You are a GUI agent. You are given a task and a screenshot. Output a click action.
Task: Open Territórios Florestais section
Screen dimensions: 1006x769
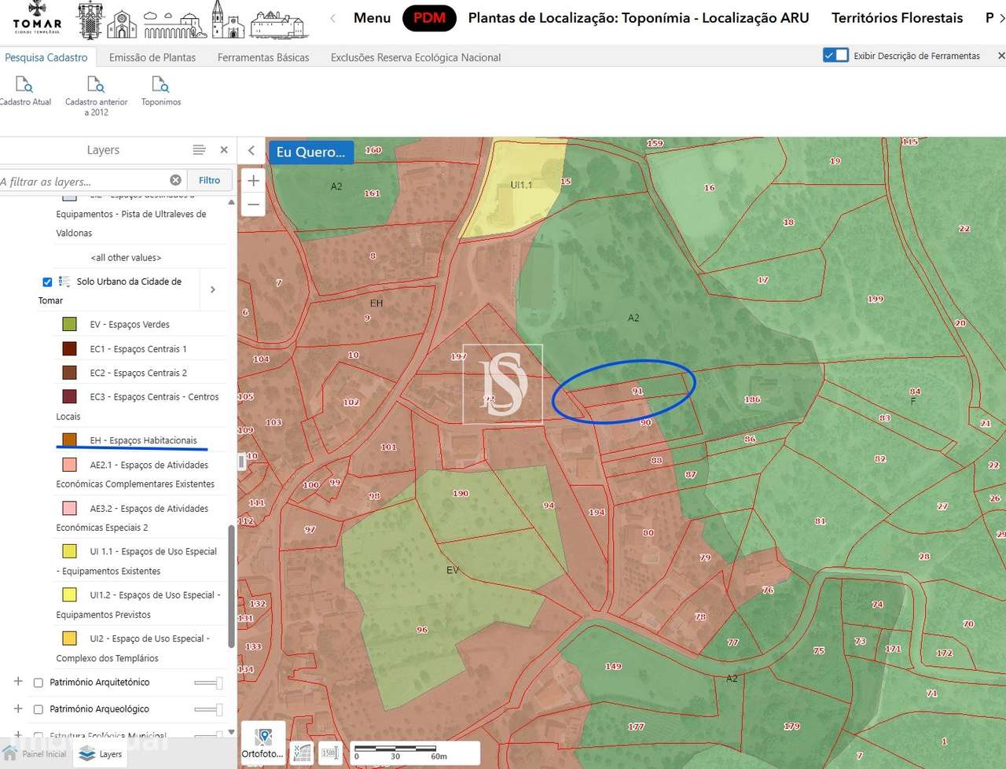click(x=897, y=18)
